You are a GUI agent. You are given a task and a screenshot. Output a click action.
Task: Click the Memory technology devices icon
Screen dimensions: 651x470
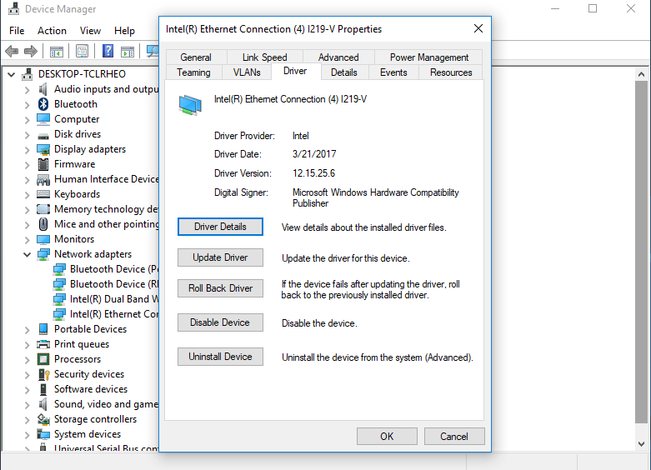point(43,209)
